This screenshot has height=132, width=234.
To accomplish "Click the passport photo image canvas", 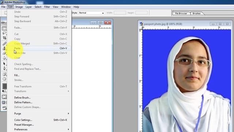I will pos(186,81).
